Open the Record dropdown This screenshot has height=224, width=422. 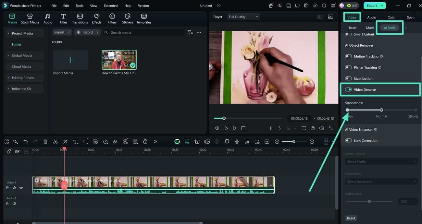coord(87,32)
